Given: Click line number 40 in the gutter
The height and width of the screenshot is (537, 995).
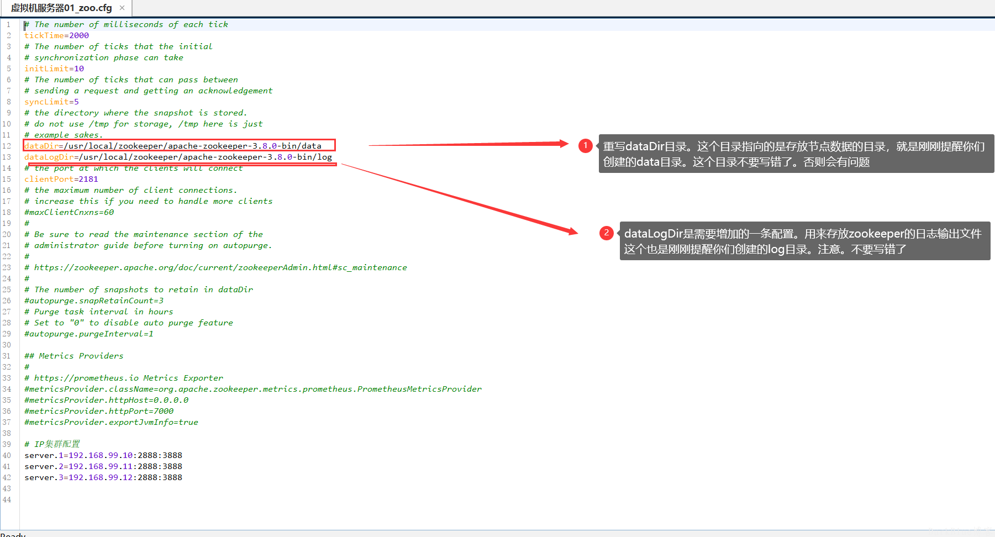Looking at the screenshot, I should coord(7,455).
